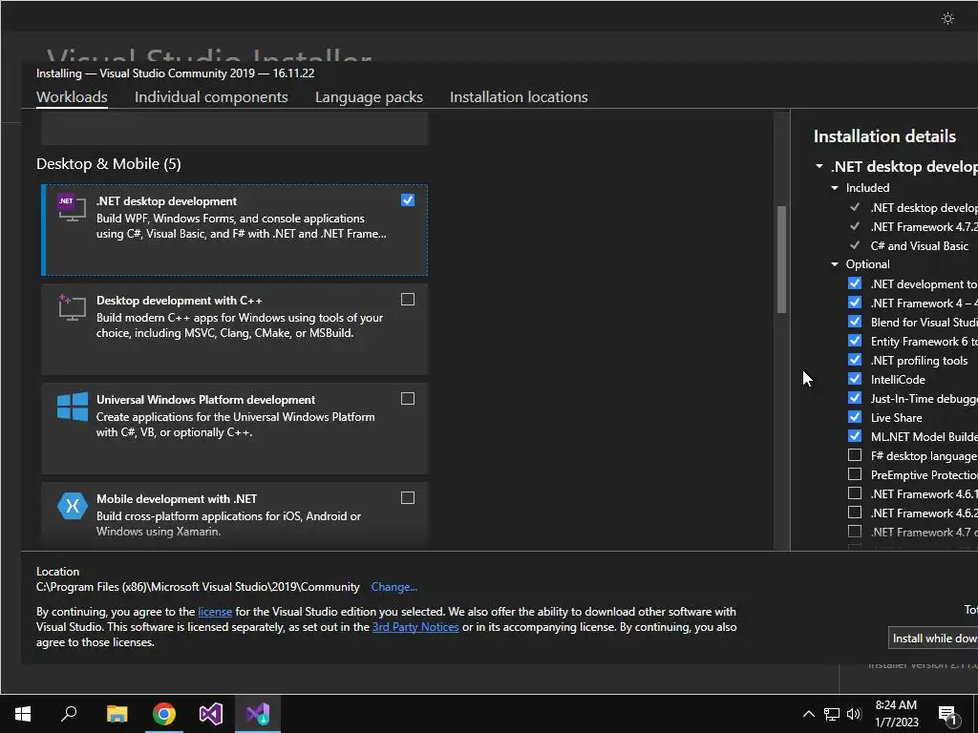Check Desktop development with C++ workload
The width and height of the screenshot is (978, 733).
tap(407, 299)
